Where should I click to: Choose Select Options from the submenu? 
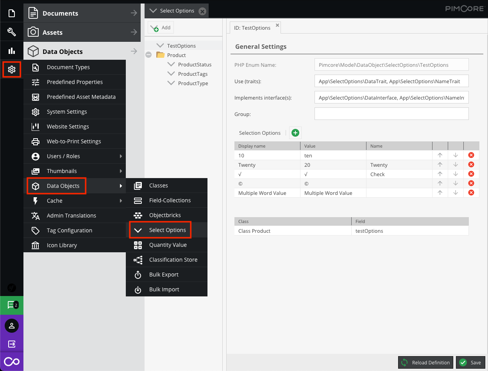[166, 230]
